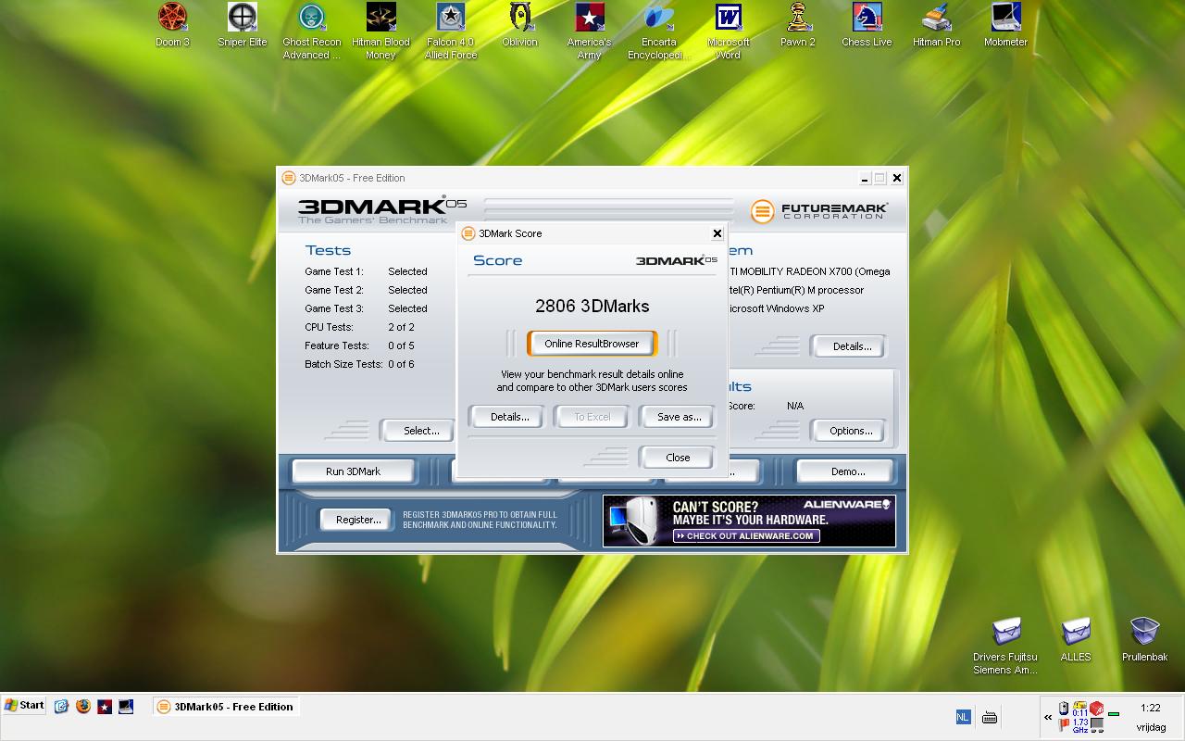Viewport: 1185px width, 741px height.
Task: Open Encarta Encyclopedia shortcut
Action: 658,31
